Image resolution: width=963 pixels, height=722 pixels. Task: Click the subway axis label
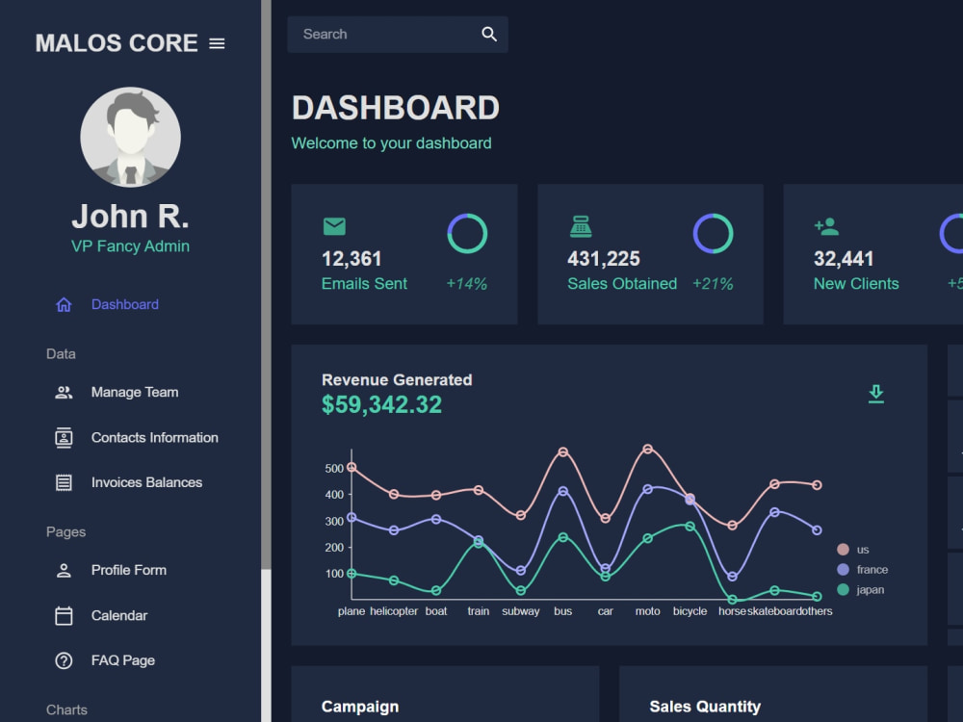[x=521, y=611]
